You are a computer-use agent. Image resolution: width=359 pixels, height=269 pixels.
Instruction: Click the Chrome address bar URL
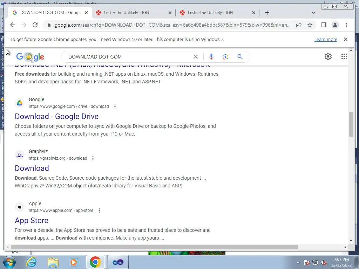click(x=172, y=25)
